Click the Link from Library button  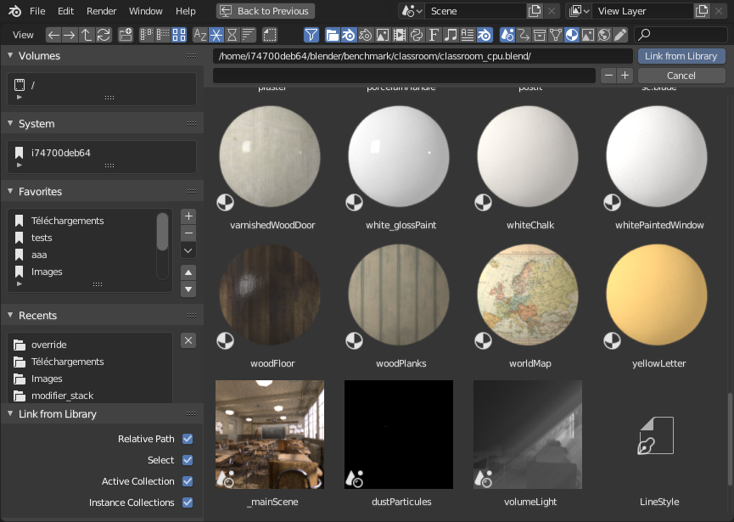(x=681, y=56)
